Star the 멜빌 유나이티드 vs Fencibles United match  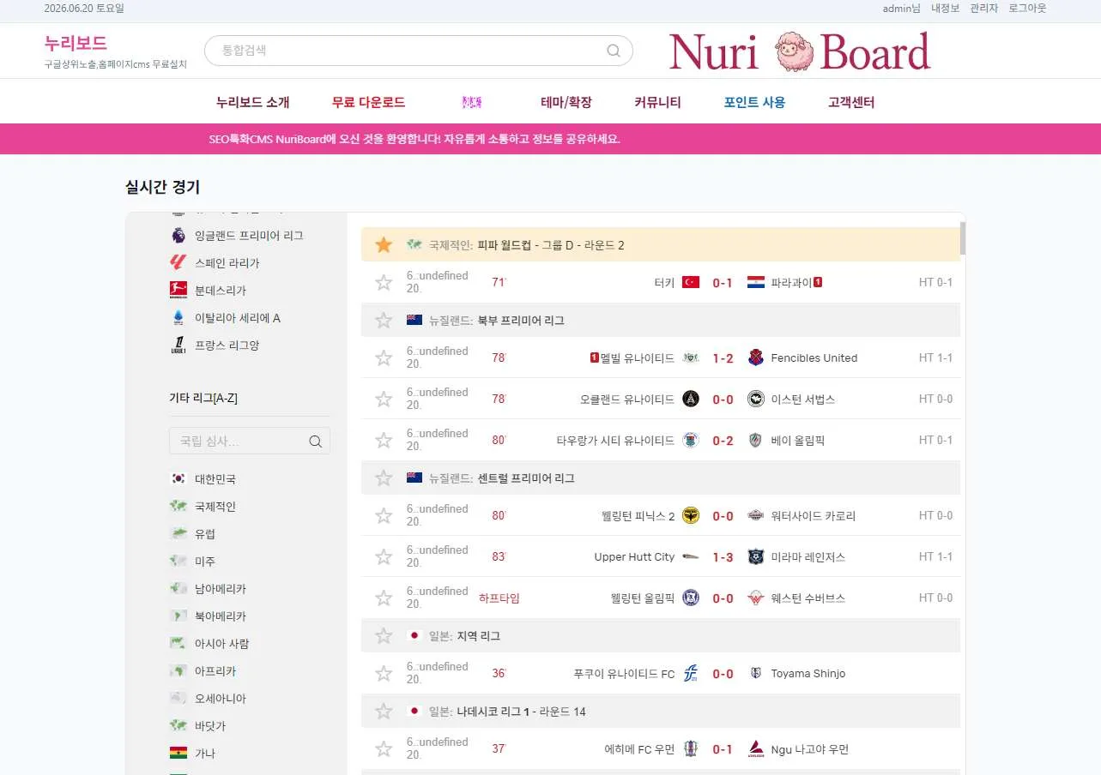384,357
